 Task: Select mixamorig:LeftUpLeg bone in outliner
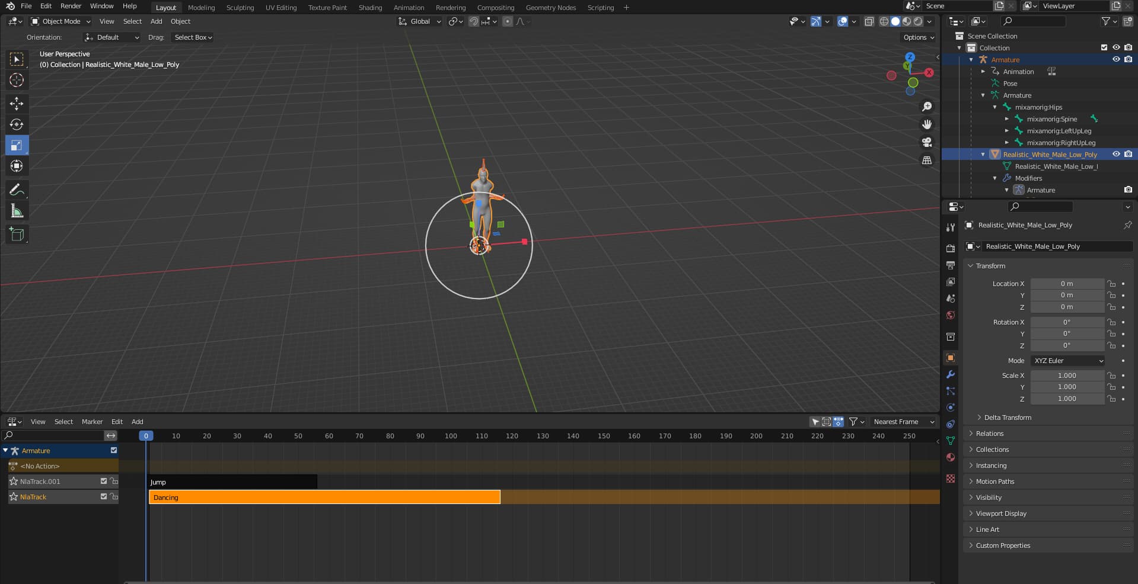pos(1059,131)
